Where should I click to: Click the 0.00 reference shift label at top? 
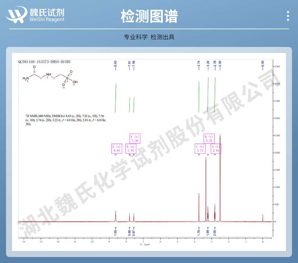click(x=263, y=65)
